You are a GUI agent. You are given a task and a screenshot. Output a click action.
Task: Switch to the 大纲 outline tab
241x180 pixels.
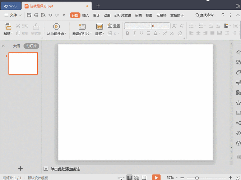[17, 46]
